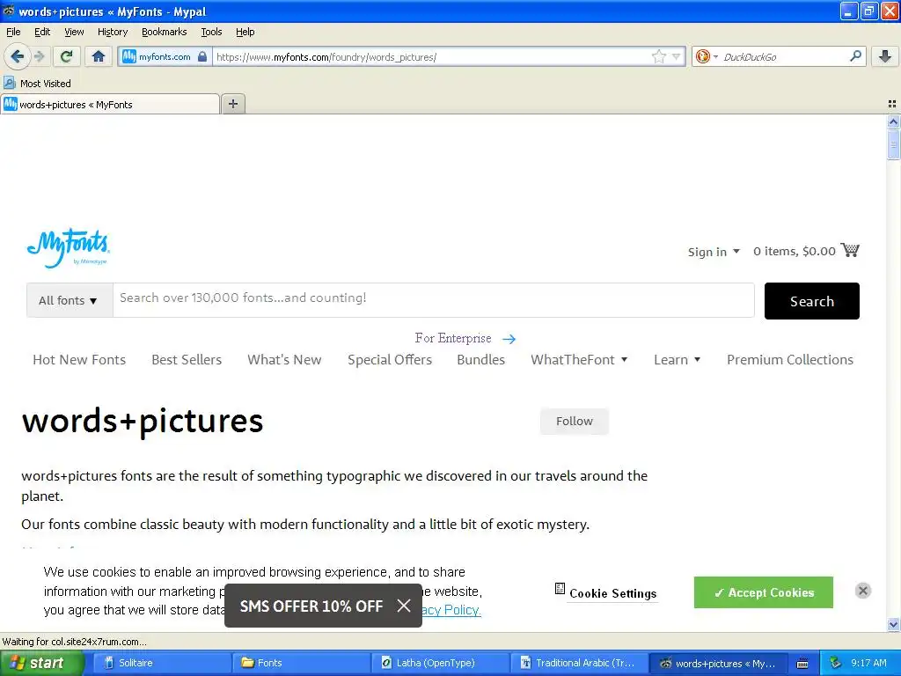Open Bundles

(x=481, y=360)
